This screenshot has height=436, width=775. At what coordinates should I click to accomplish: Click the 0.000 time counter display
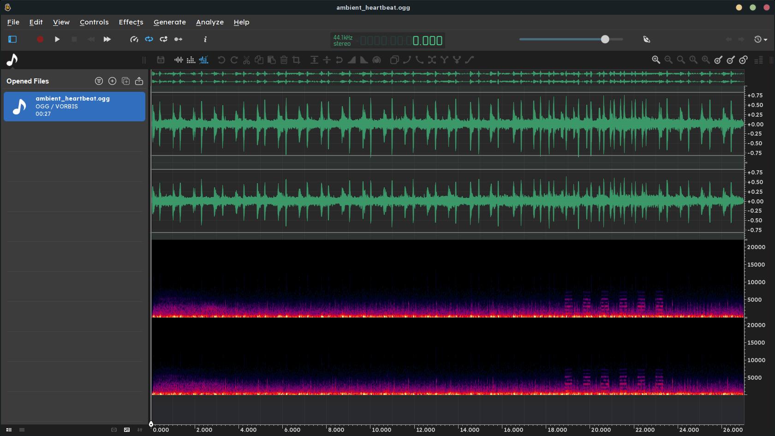click(427, 41)
